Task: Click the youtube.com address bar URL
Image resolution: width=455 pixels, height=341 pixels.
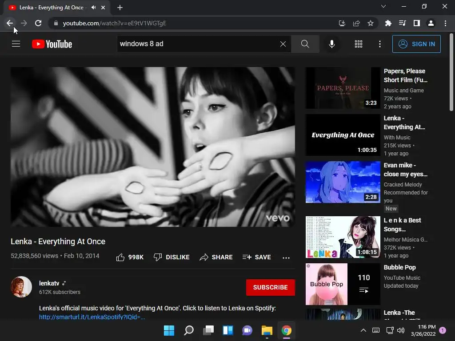Action: coord(114,23)
